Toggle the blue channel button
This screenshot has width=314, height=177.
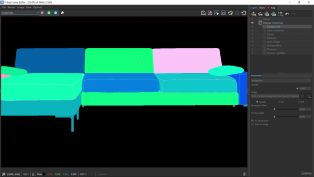click(x=55, y=13)
